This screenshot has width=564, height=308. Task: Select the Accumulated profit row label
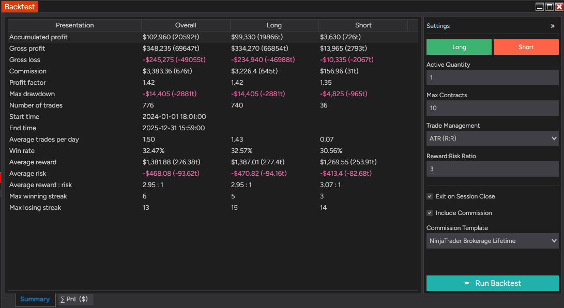[x=38, y=37]
